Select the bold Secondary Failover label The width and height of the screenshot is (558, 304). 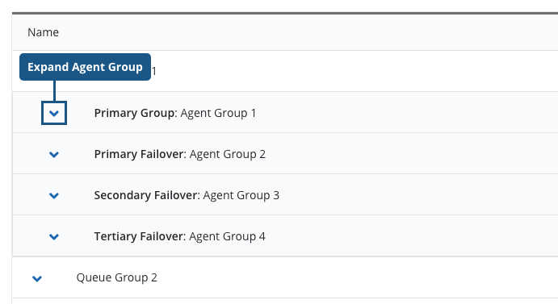click(x=145, y=195)
